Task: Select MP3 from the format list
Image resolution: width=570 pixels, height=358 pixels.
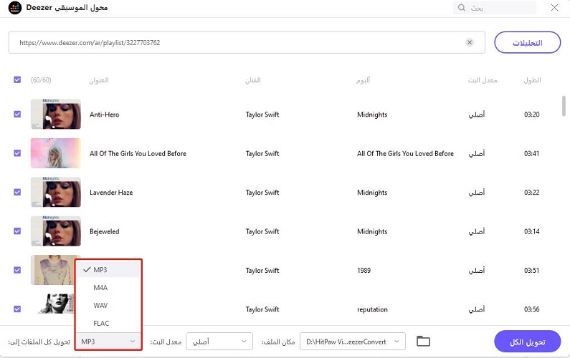Action: pos(108,270)
